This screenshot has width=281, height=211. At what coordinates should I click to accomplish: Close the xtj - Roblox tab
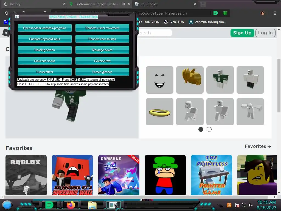(x=195, y=4)
